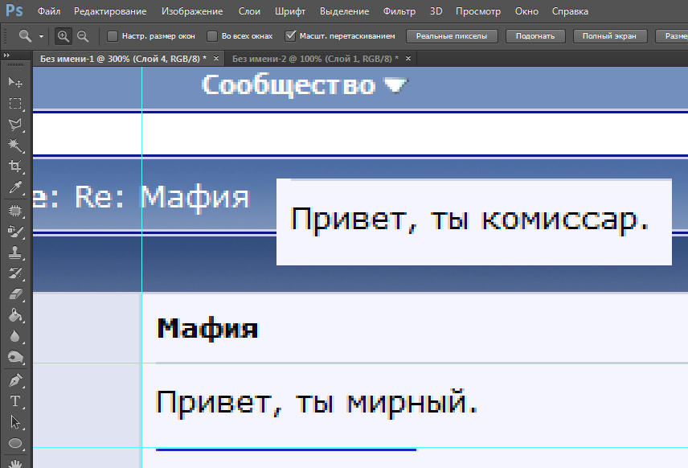Enable 'Во всех окнах' checkbox
The image size is (688, 468).
click(x=212, y=36)
